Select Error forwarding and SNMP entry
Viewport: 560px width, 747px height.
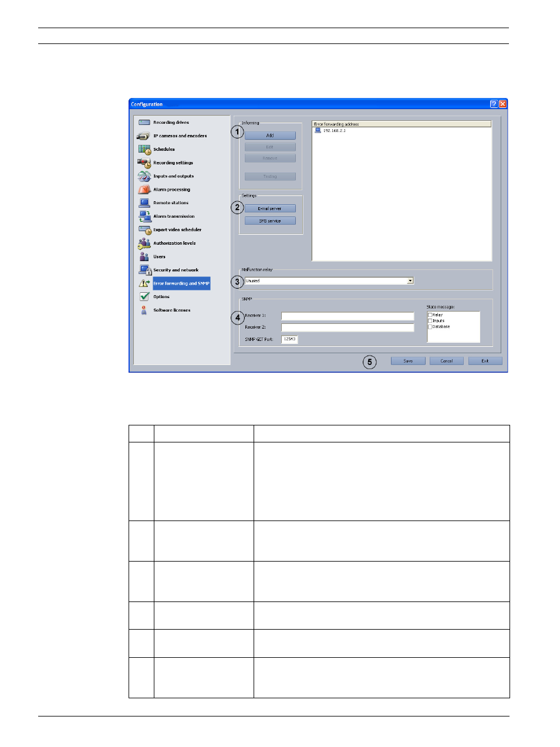pos(181,283)
